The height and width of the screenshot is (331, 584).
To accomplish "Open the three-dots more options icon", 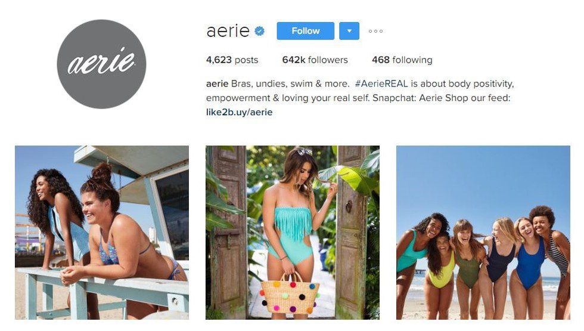I will pos(375,31).
